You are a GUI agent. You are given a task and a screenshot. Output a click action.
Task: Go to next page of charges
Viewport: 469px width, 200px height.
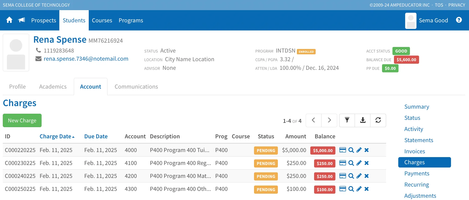pyautogui.click(x=329, y=120)
